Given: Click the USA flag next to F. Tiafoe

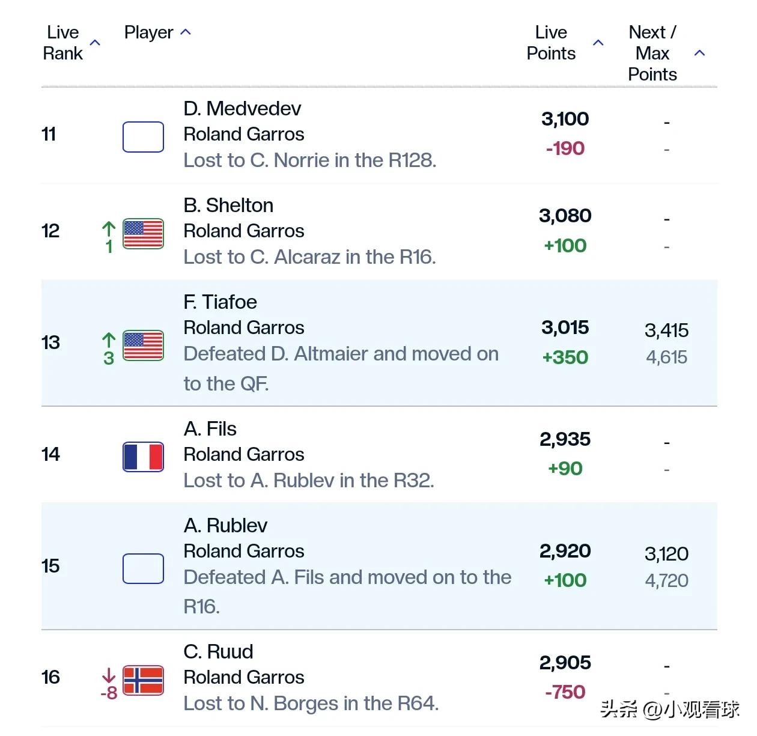Looking at the screenshot, I should pyautogui.click(x=143, y=345).
